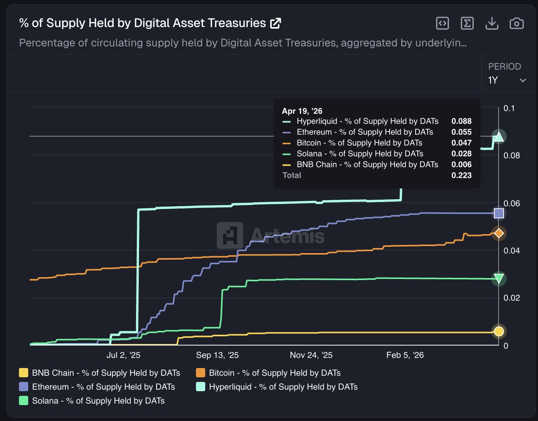Click the Hyperliquid legend label

[x=283, y=387]
